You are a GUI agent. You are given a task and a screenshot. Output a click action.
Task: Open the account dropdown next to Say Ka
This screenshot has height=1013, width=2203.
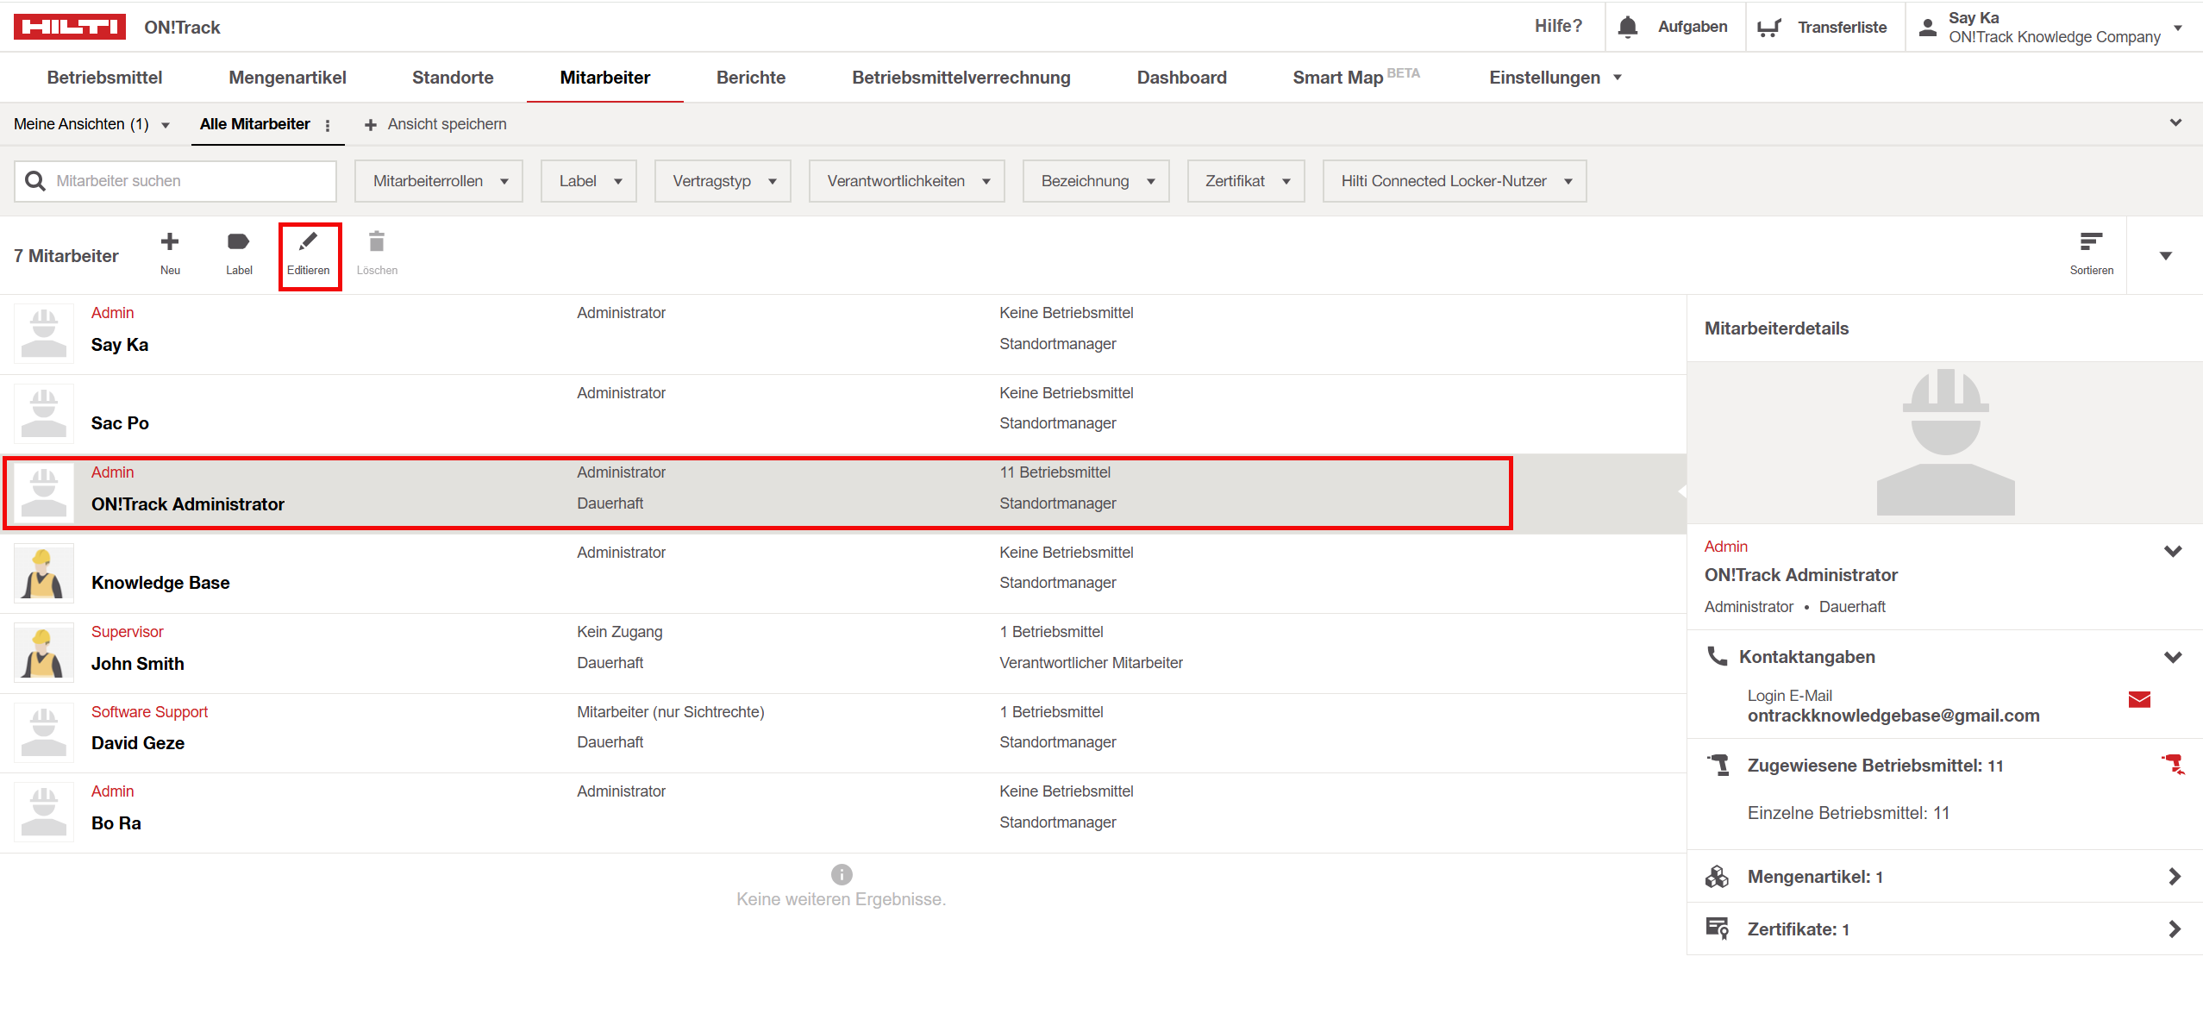(x=2177, y=28)
